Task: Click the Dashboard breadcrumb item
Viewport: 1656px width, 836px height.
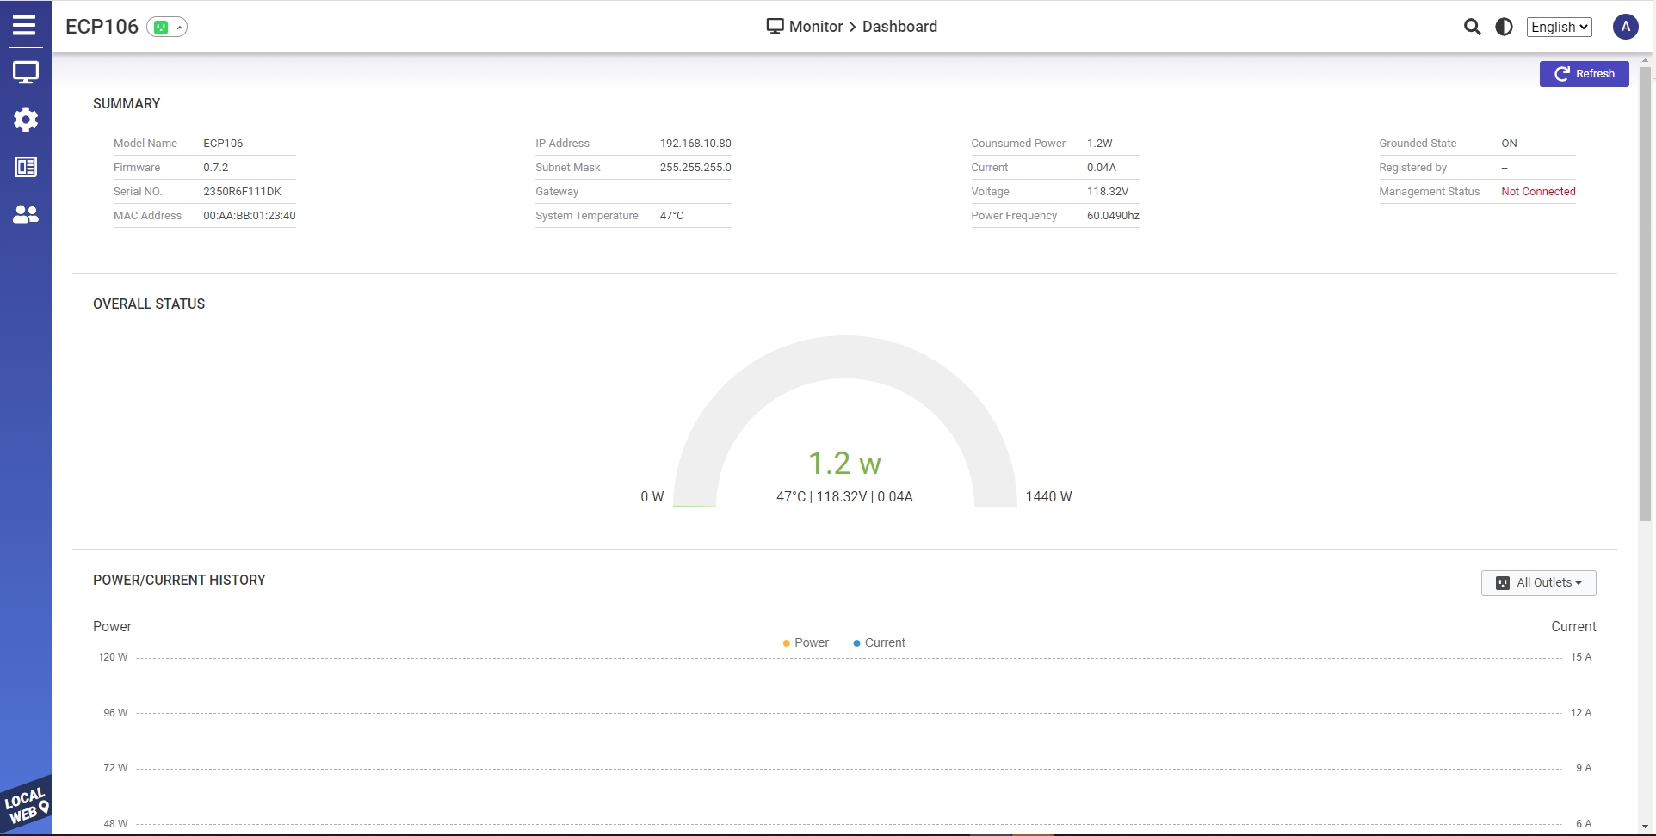Action: click(x=899, y=27)
